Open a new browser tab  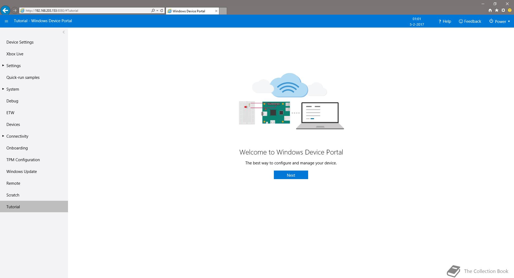[x=223, y=11]
